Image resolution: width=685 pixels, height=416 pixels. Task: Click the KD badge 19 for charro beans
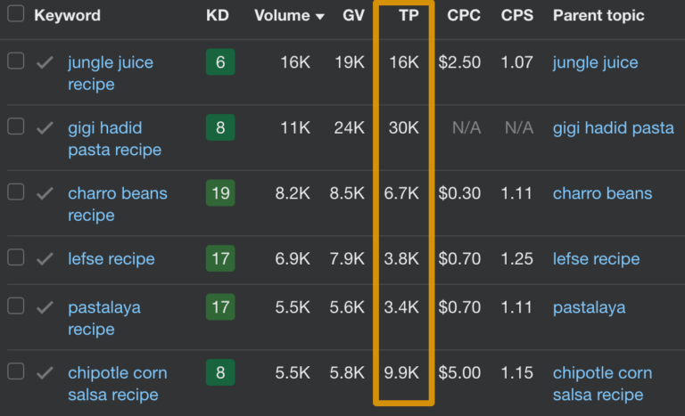pyautogui.click(x=219, y=193)
